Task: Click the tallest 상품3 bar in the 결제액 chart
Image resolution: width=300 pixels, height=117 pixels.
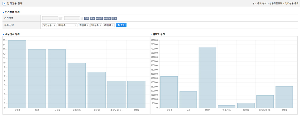Action: (207, 78)
